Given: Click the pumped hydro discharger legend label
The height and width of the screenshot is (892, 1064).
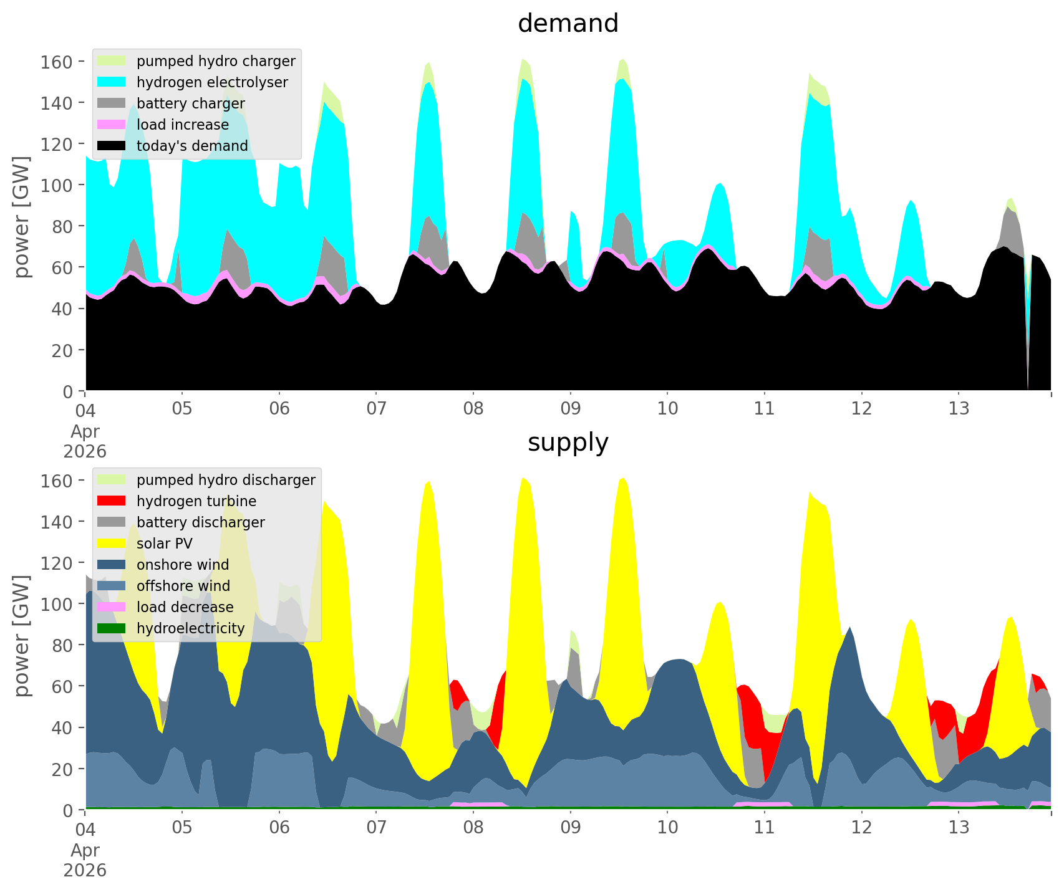Looking at the screenshot, I should 226,480.
